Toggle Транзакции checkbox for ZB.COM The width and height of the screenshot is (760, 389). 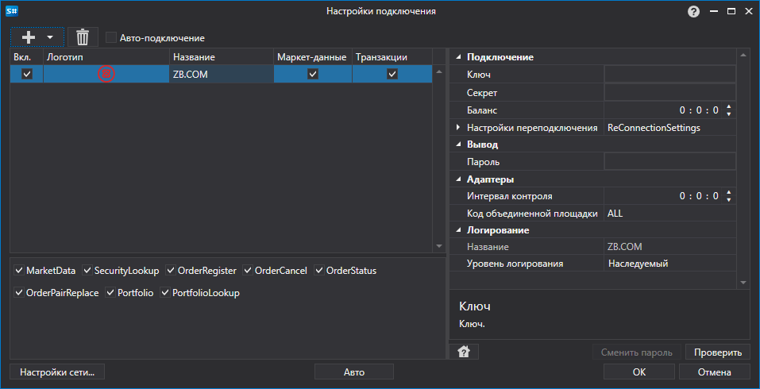pos(392,74)
